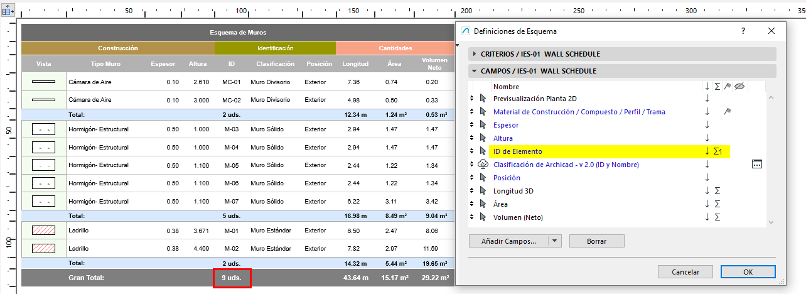Select the ID de Elemento field row
Viewport: 806px width, 294px height.
pos(518,151)
